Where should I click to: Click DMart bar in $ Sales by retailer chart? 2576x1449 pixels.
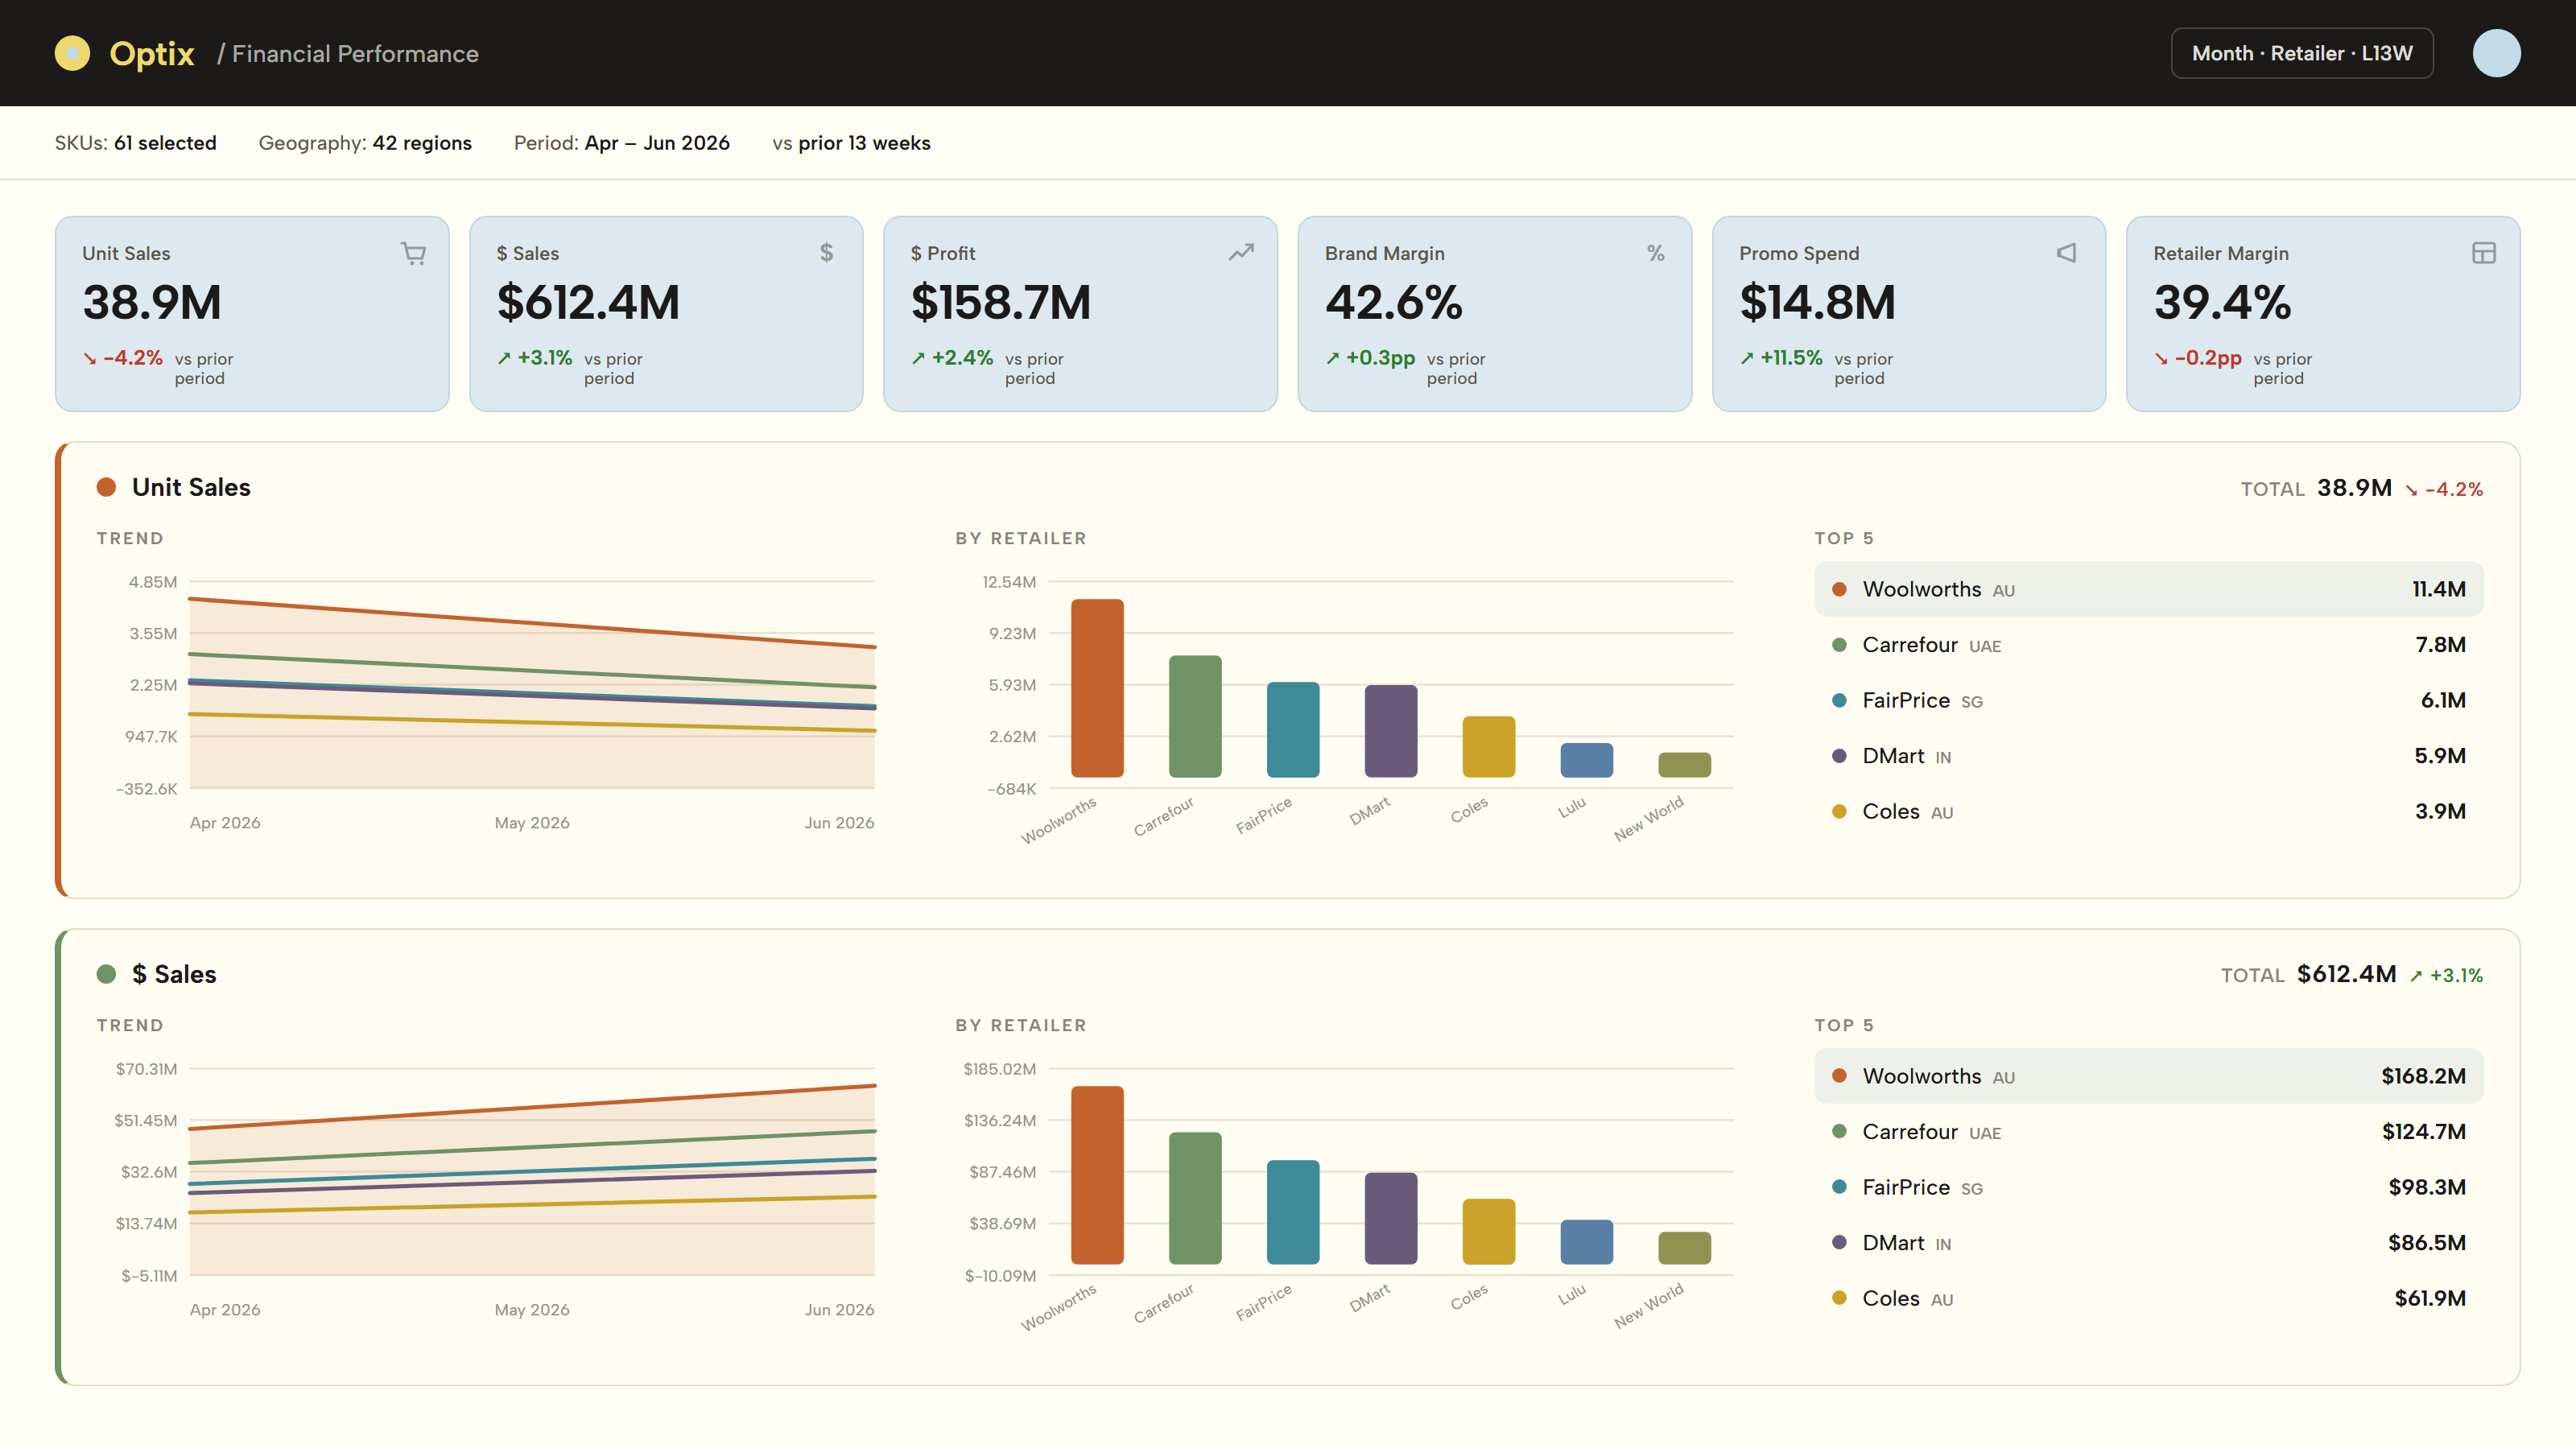coord(1391,1218)
